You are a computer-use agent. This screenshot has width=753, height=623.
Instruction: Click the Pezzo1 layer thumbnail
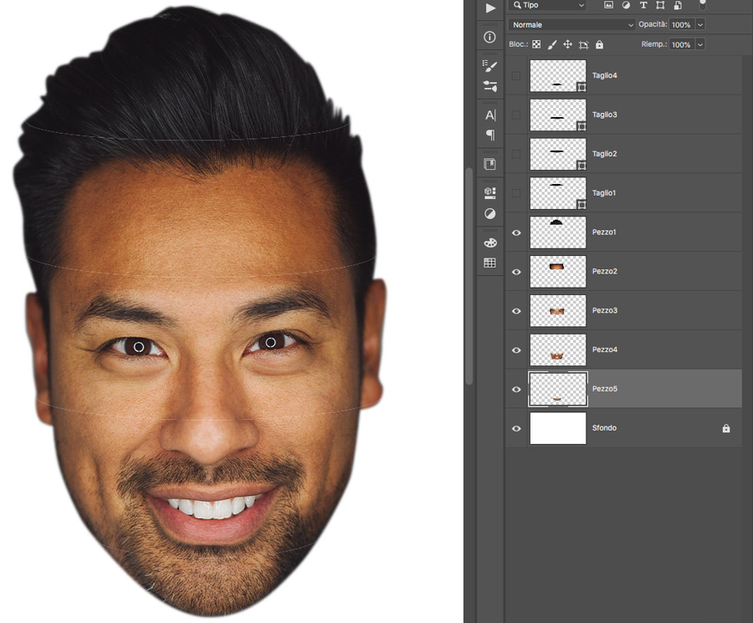pyautogui.click(x=557, y=232)
